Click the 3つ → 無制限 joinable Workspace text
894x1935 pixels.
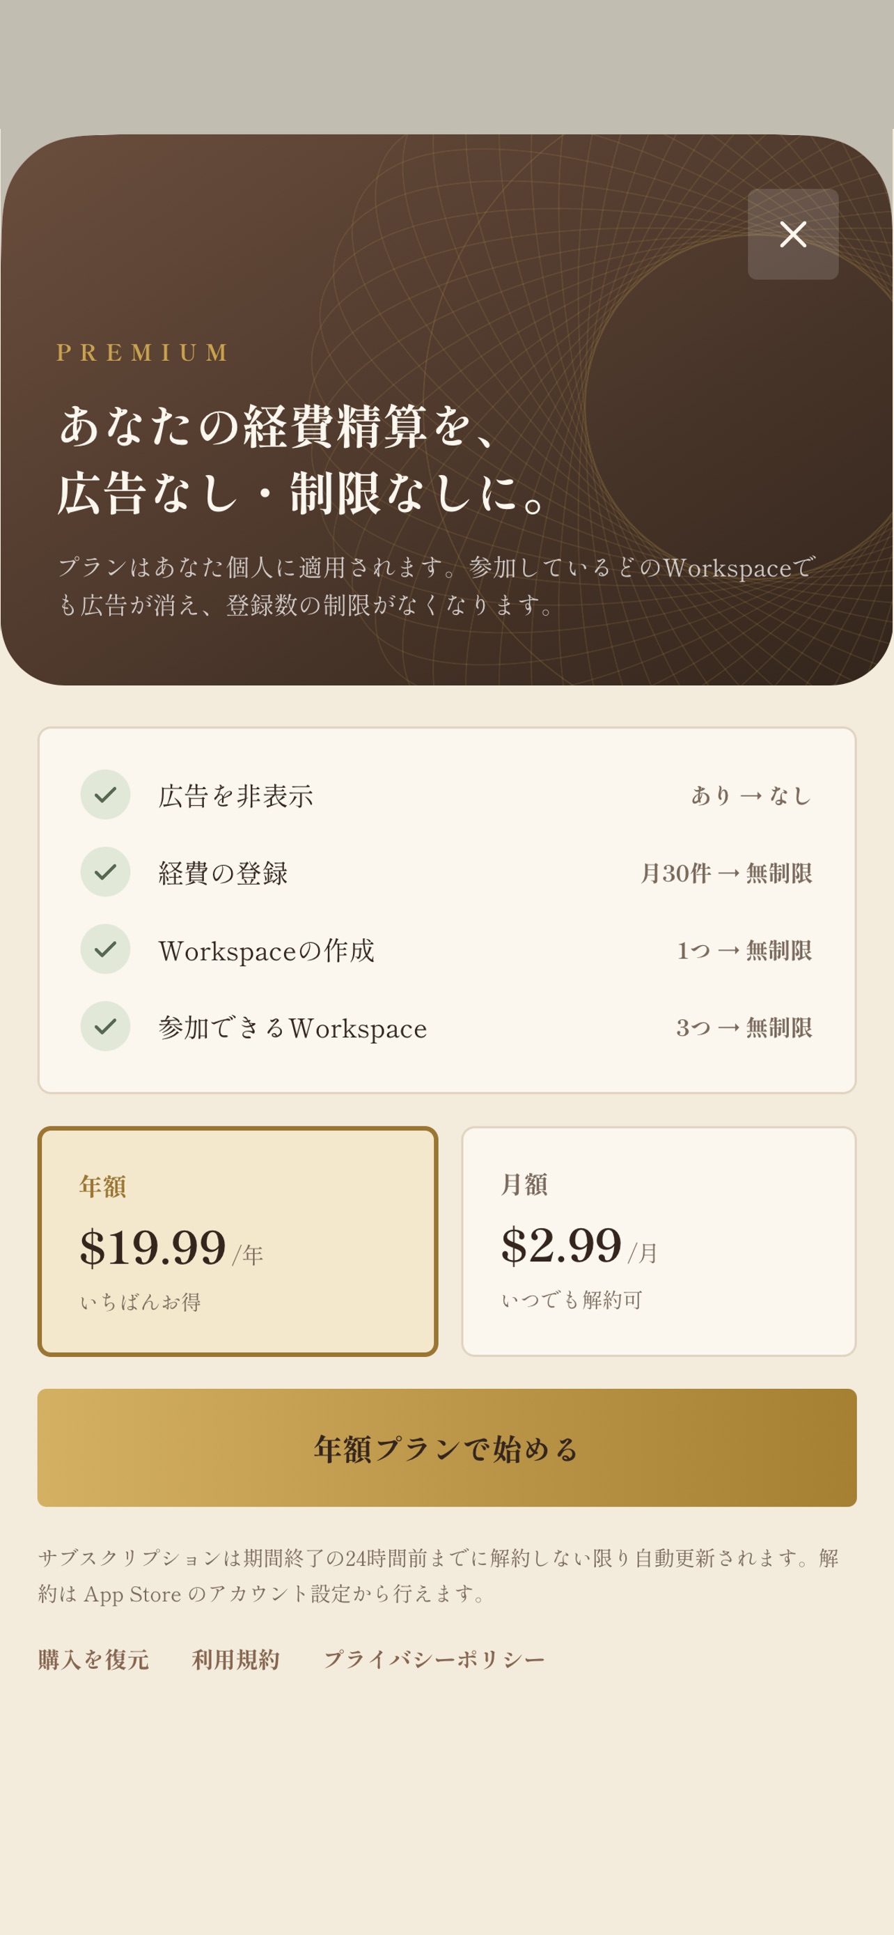(x=744, y=1027)
